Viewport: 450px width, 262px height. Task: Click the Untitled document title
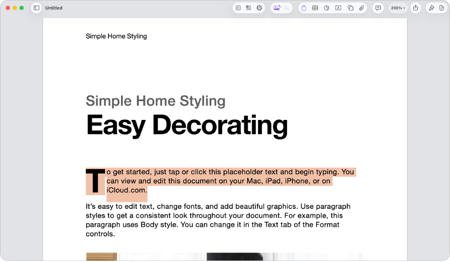[x=54, y=8]
